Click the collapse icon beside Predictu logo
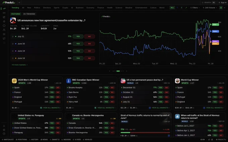The image size is (228, 142). point(19,2)
